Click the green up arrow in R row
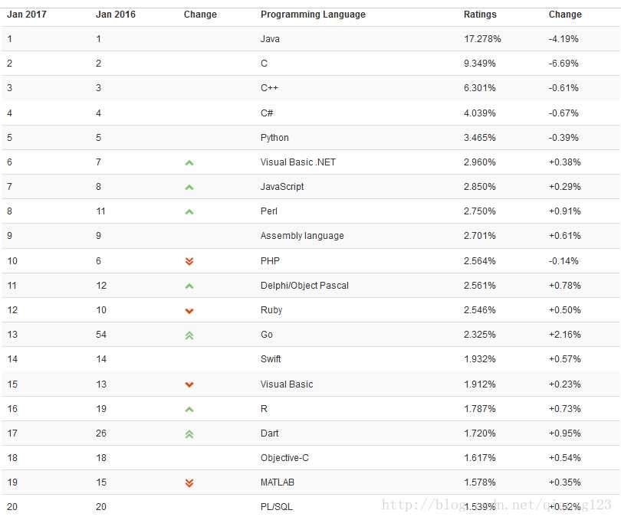 (189, 409)
